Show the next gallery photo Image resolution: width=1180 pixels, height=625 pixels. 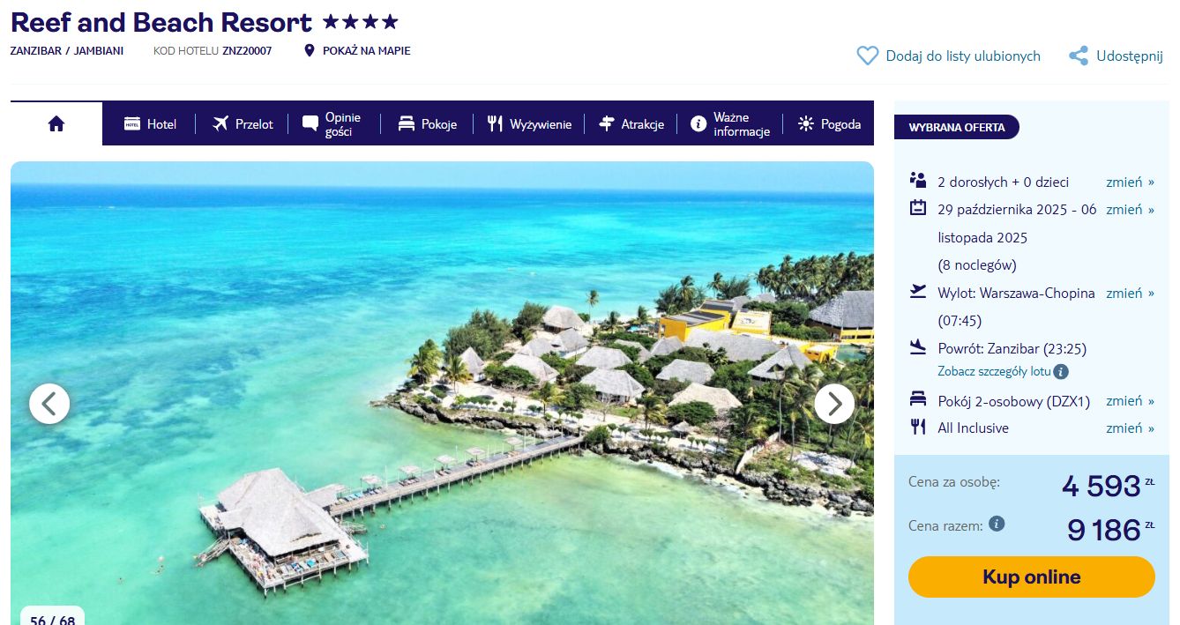pyautogui.click(x=833, y=404)
